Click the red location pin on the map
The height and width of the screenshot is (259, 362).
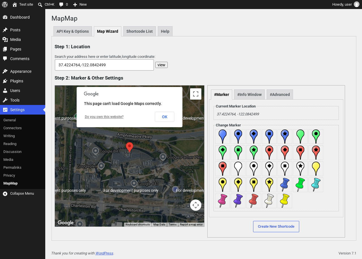pos(130,147)
